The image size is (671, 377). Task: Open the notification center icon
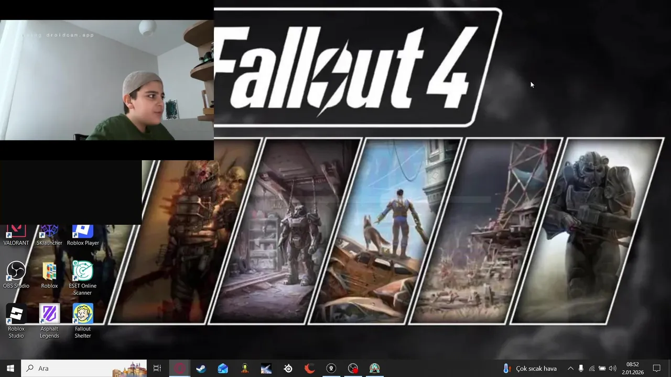tap(657, 368)
